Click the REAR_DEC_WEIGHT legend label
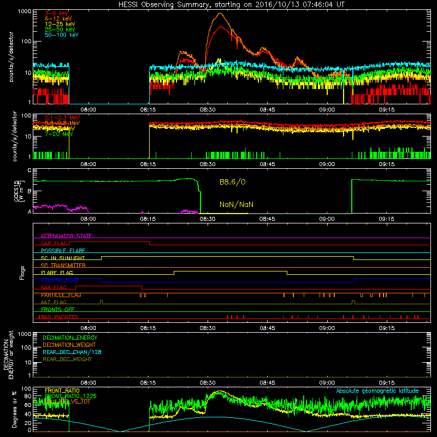The width and height of the screenshot is (437, 437). pos(67,359)
